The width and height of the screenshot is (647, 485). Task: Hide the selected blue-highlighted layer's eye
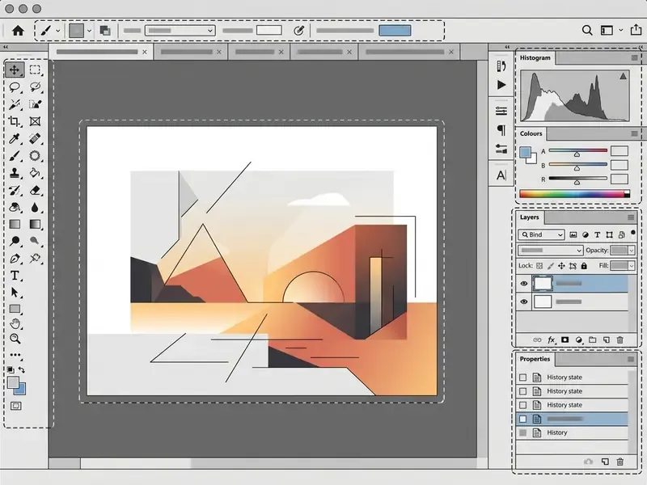524,284
